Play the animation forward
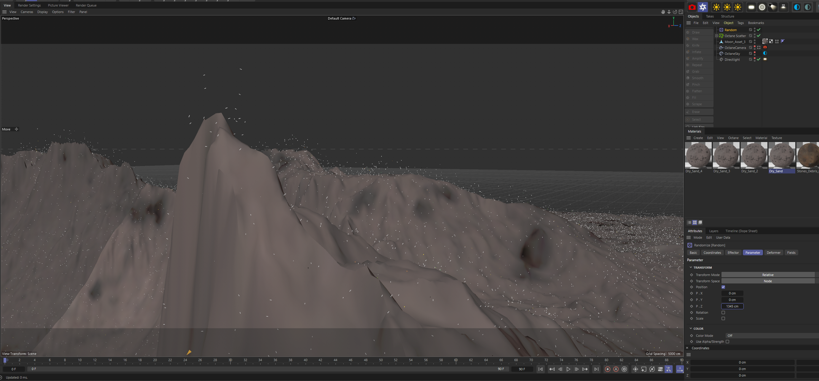The image size is (819, 381). click(x=568, y=369)
